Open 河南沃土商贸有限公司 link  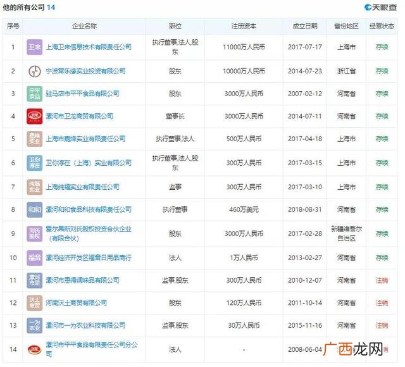tap(76, 303)
